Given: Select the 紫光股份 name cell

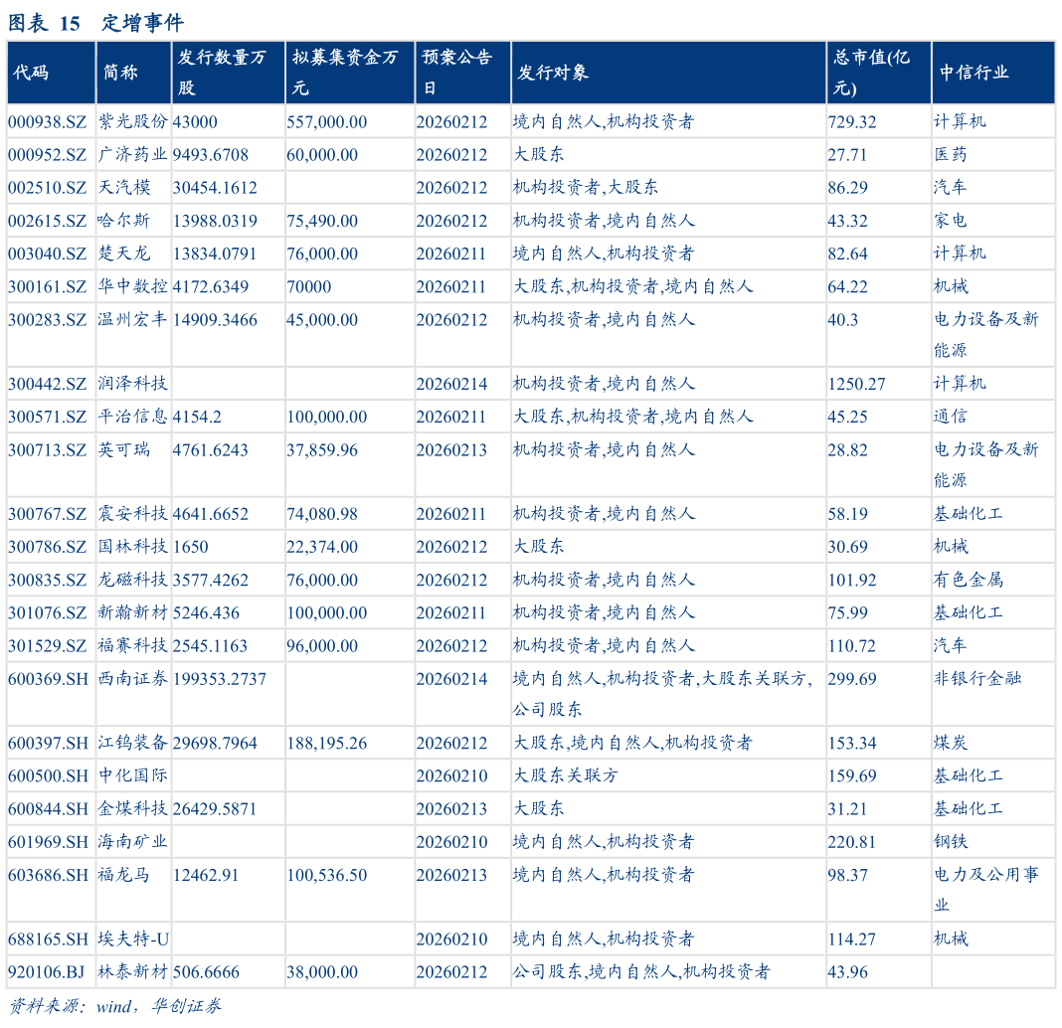Looking at the screenshot, I should point(132,122).
